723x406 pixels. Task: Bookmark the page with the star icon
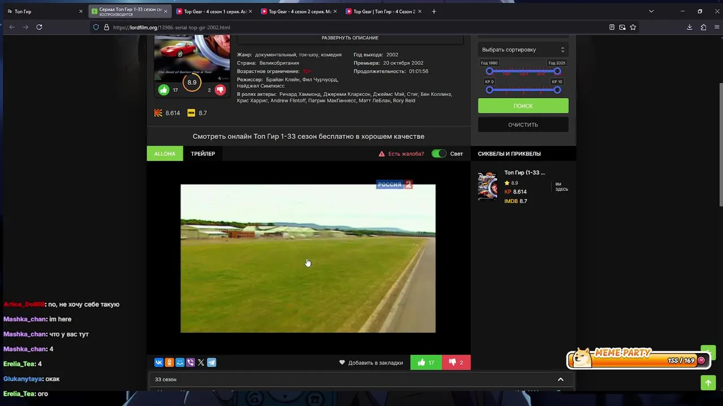[x=633, y=27]
